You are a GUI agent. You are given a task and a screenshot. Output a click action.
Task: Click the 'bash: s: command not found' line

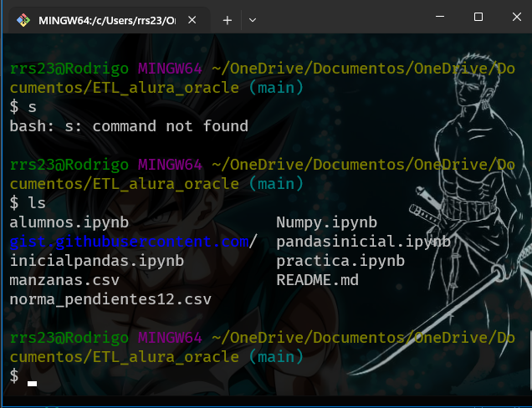coord(129,126)
